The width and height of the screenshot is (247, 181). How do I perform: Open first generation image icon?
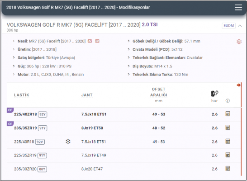click(90, 41)
